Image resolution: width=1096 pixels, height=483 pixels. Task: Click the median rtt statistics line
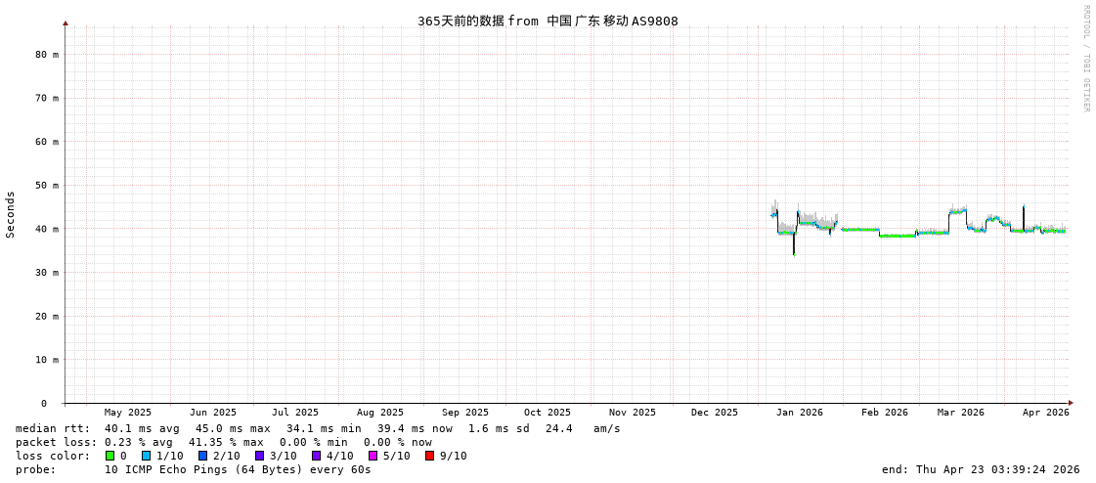coord(318,428)
